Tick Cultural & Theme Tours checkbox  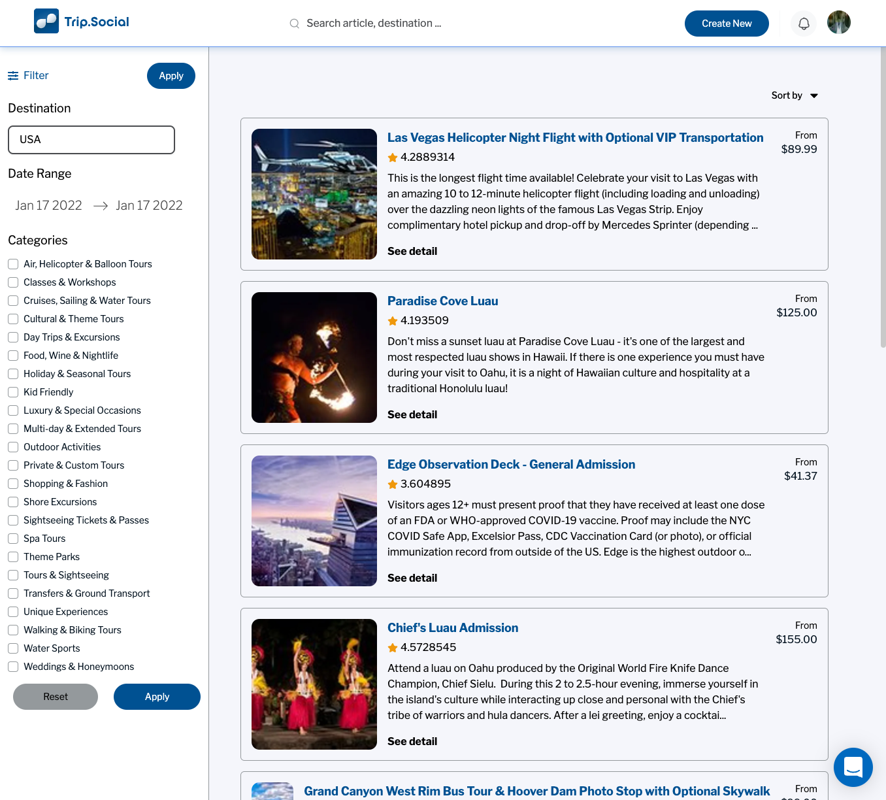pos(13,319)
